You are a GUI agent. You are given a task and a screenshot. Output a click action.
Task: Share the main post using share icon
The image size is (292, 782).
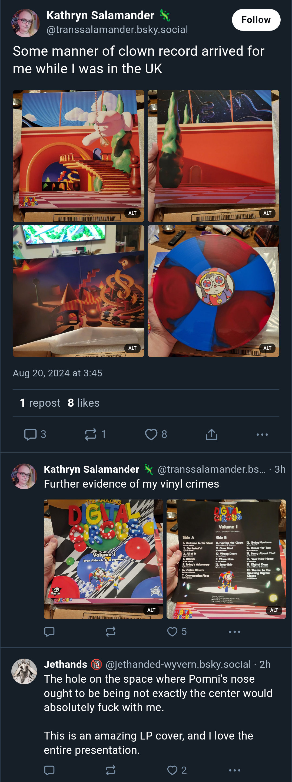(x=211, y=434)
